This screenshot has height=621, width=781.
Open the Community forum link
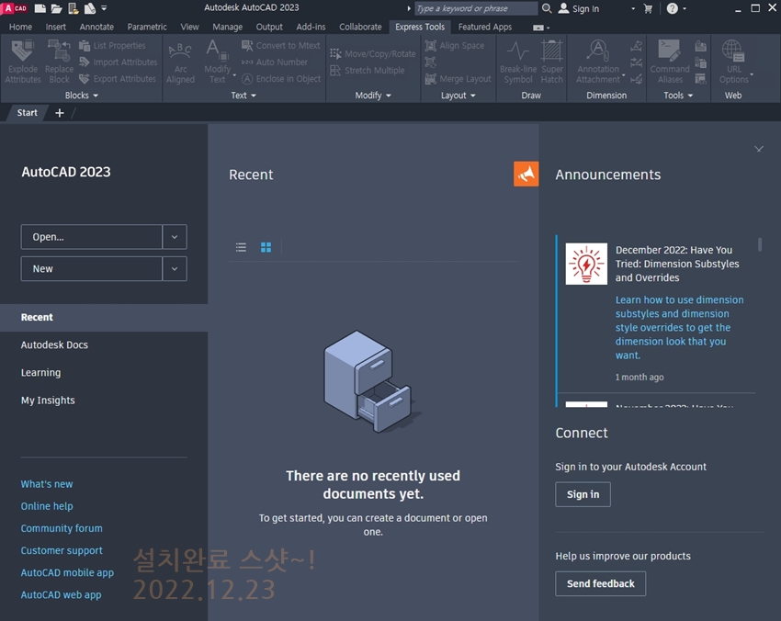point(62,528)
